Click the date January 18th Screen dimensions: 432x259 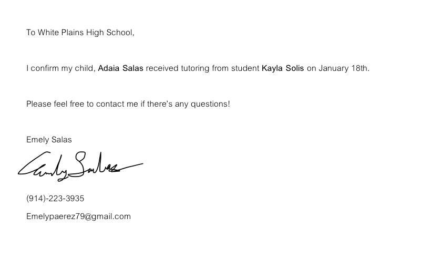coord(343,68)
